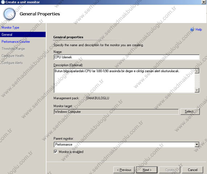This screenshot has width=207, height=174.
Task: Toggle the Monitor is enabled checkbox
Action: tap(55, 152)
